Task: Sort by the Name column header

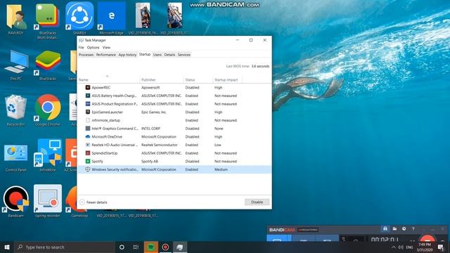Action: [108, 79]
